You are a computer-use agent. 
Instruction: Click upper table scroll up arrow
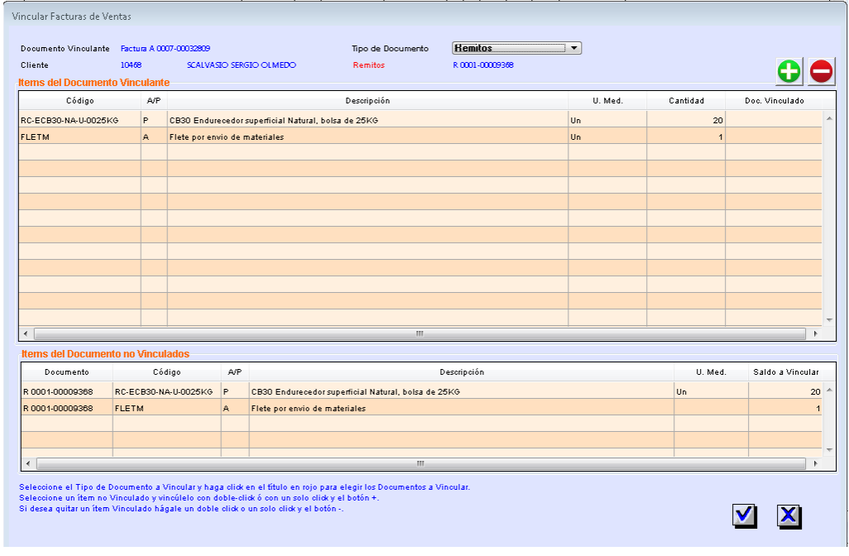[x=829, y=118]
